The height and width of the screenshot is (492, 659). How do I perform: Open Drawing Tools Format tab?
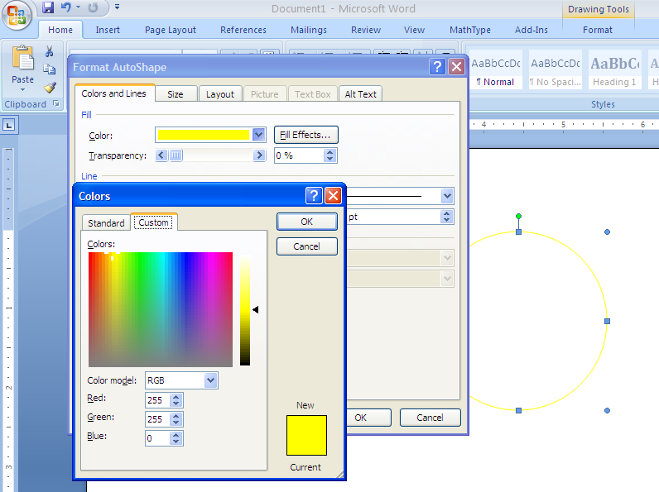point(597,30)
